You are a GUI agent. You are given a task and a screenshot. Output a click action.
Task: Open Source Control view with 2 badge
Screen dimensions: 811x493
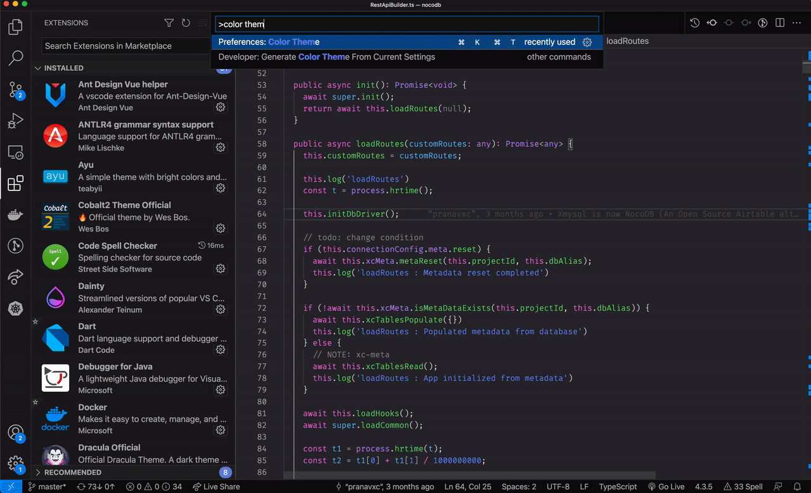(x=16, y=90)
